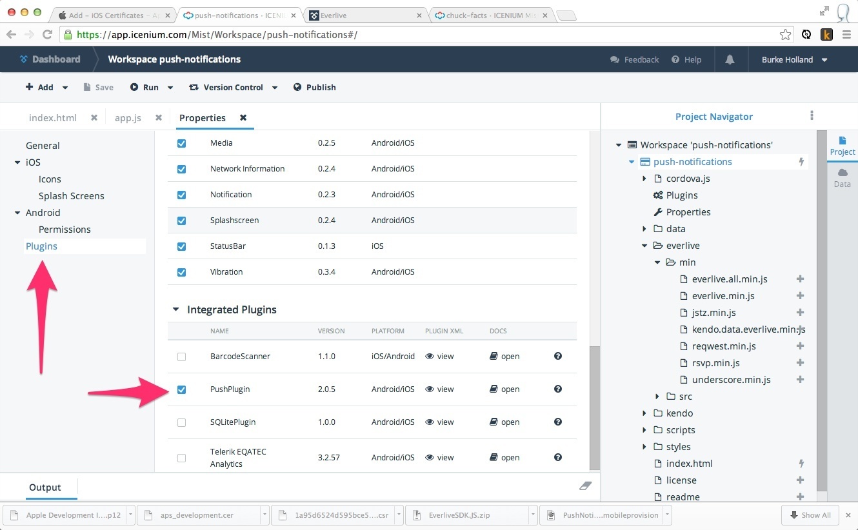Click the help icon for PushPlugin

(x=558, y=389)
